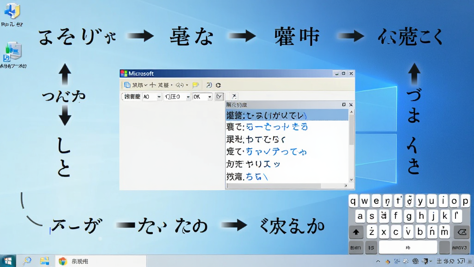
Task: Close the inner list panel
Action: tap(351, 104)
